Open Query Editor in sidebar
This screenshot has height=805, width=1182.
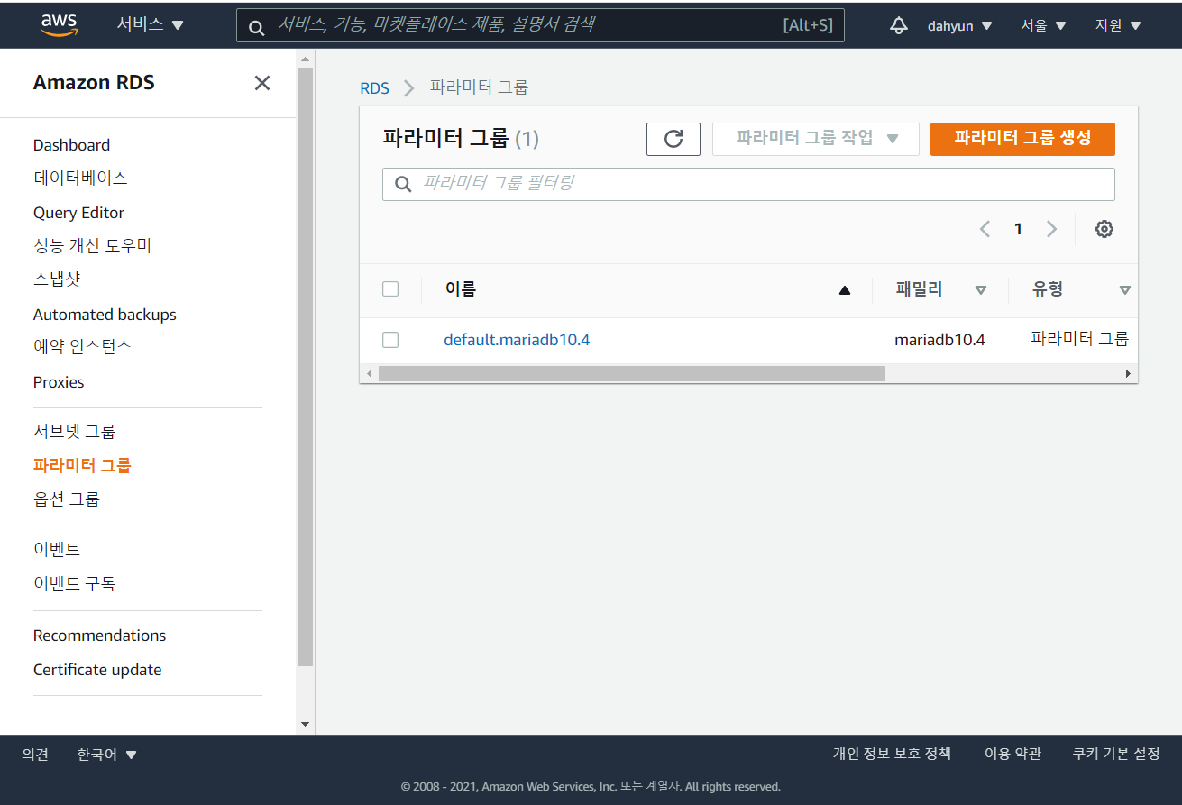(x=78, y=213)
